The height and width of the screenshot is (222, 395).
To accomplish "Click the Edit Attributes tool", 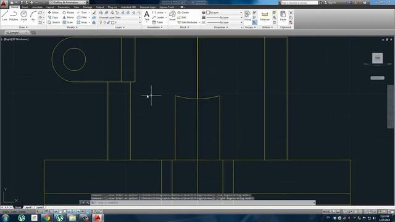I will click(188, 22).
